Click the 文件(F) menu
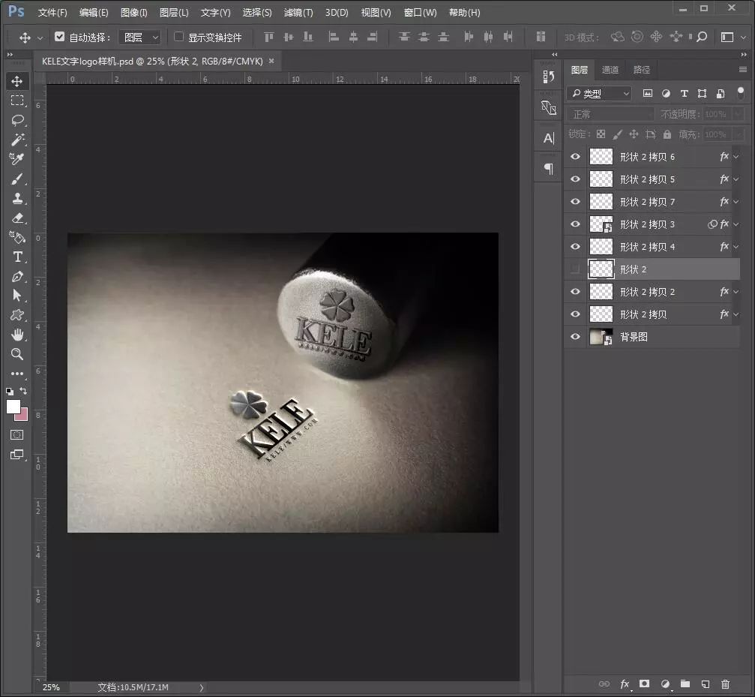The image size is (755, 697). click(52, 13)
